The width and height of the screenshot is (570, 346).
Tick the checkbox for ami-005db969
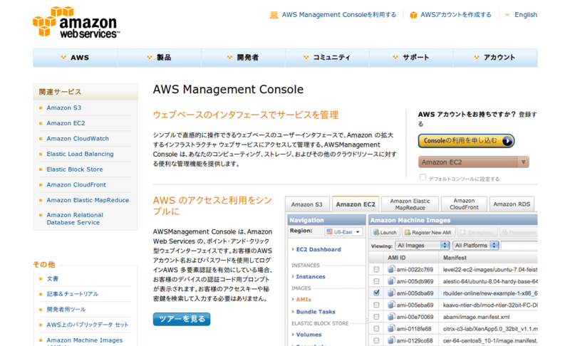376,281
